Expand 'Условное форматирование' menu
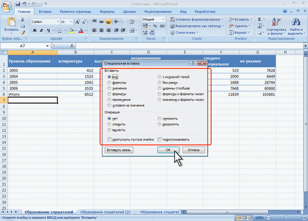The height and width of the screenshot is (221, 308). 196,19
